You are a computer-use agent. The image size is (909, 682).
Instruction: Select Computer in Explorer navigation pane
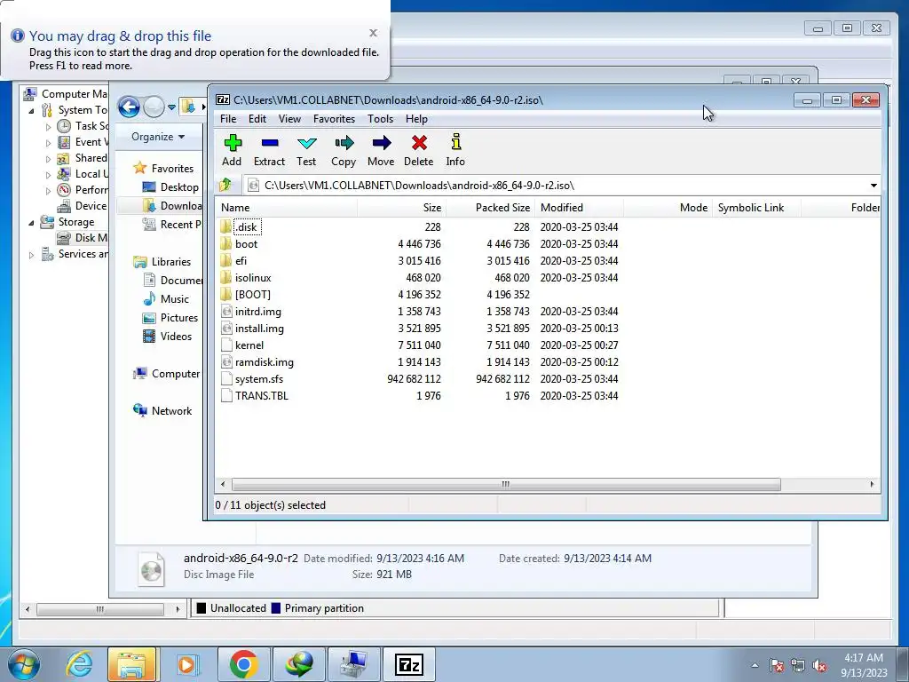[x=166, y=374]
